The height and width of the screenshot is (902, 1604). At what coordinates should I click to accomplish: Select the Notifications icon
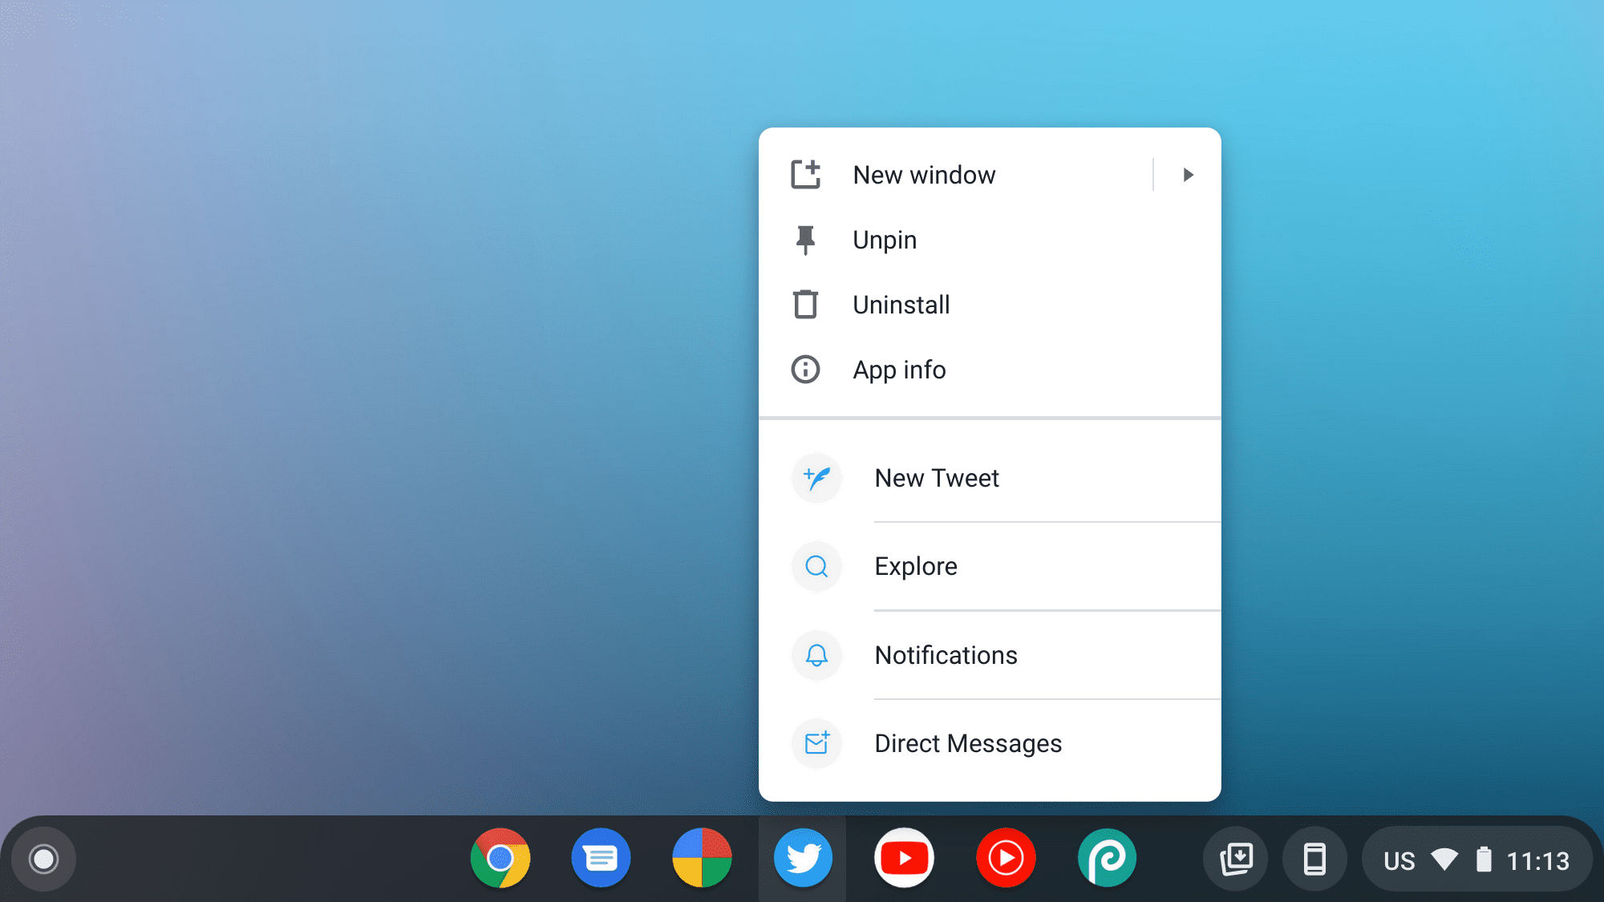tap(816, 654)
